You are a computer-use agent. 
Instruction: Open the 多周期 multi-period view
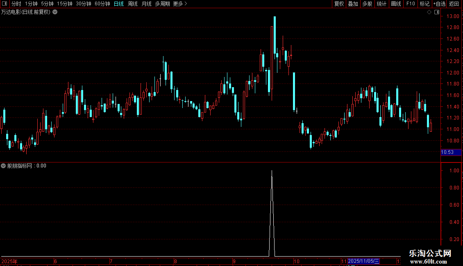[x=162, y=4]
